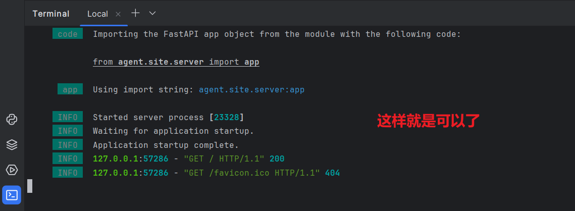Click INFO badge beside Started server process
Screen dimensions: 575x211
(x=68, y=118)
